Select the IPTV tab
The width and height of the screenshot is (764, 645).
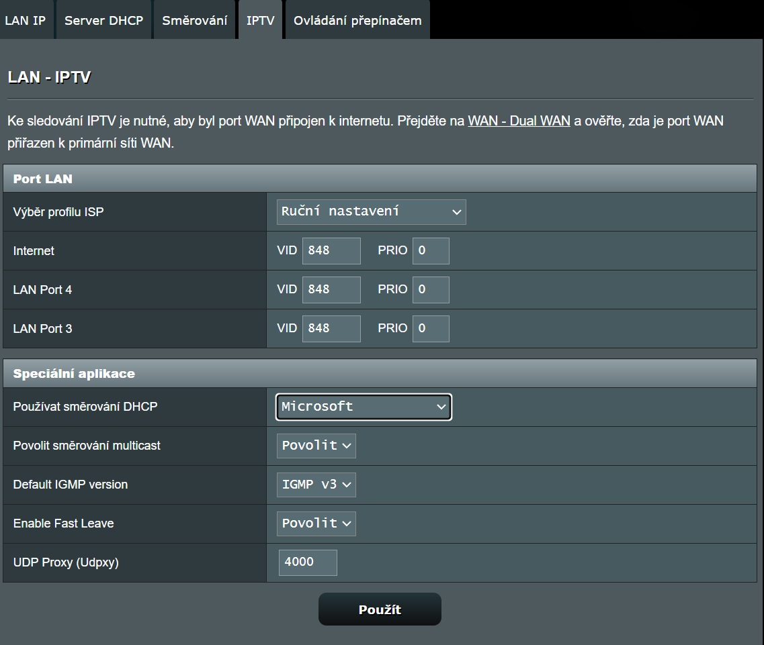[x=260, y=20]
